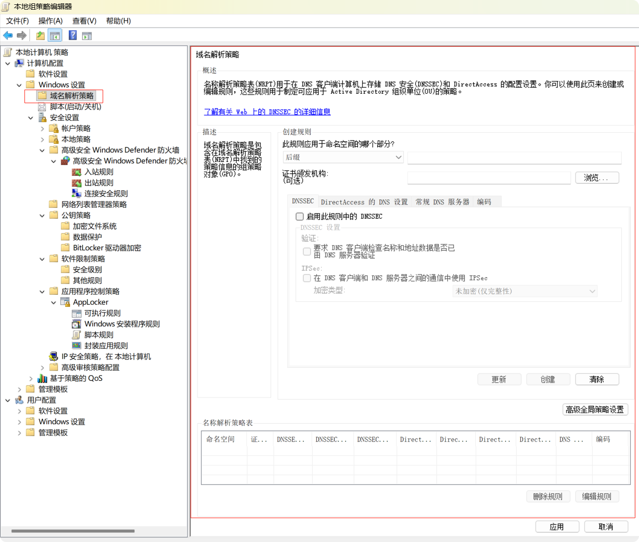Check the IPSec communication checkbox
Viewport: 639px width, 542px height.
(x=307, y=278)
